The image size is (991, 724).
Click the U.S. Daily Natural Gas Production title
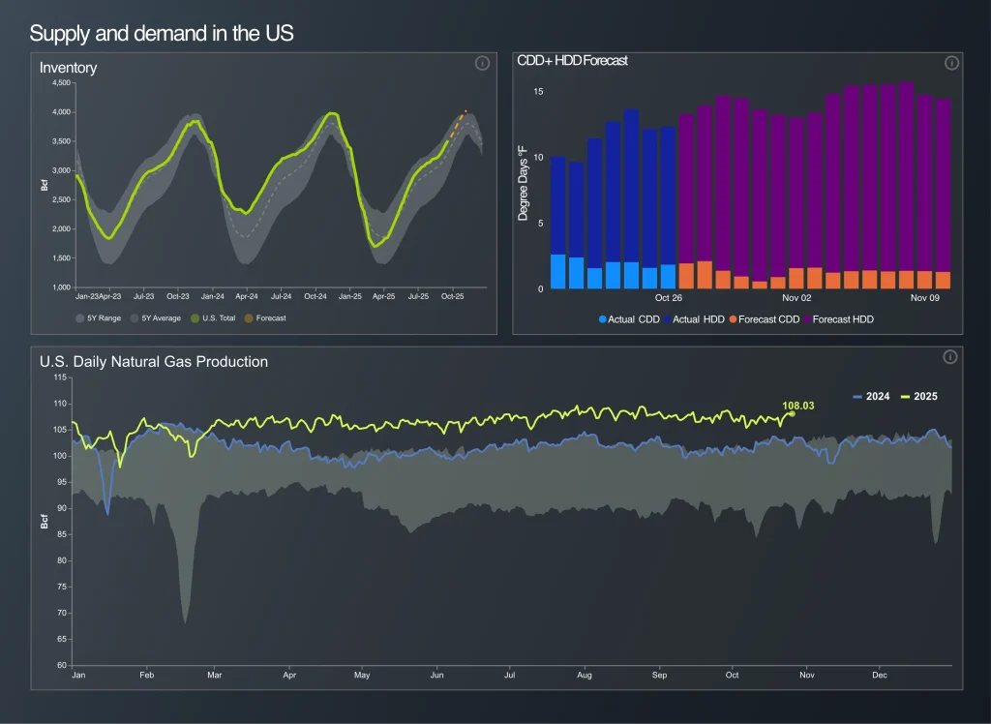(154, 362)
